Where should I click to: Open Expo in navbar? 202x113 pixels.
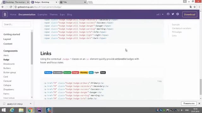coord(62,14)
